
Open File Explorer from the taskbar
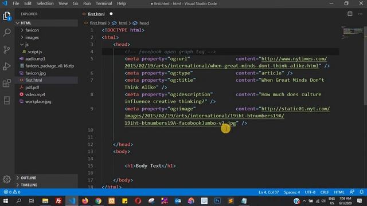[x=45, y=201]
